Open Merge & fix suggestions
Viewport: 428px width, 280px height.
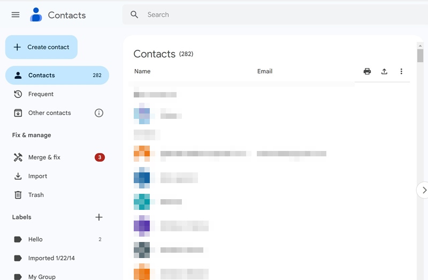click(44, 157)
